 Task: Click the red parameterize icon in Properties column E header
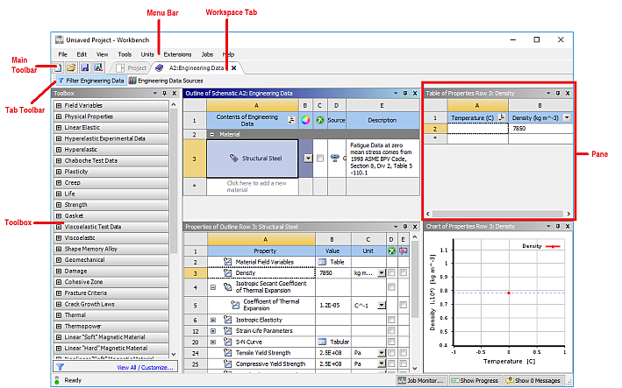[x=404, y=250]
